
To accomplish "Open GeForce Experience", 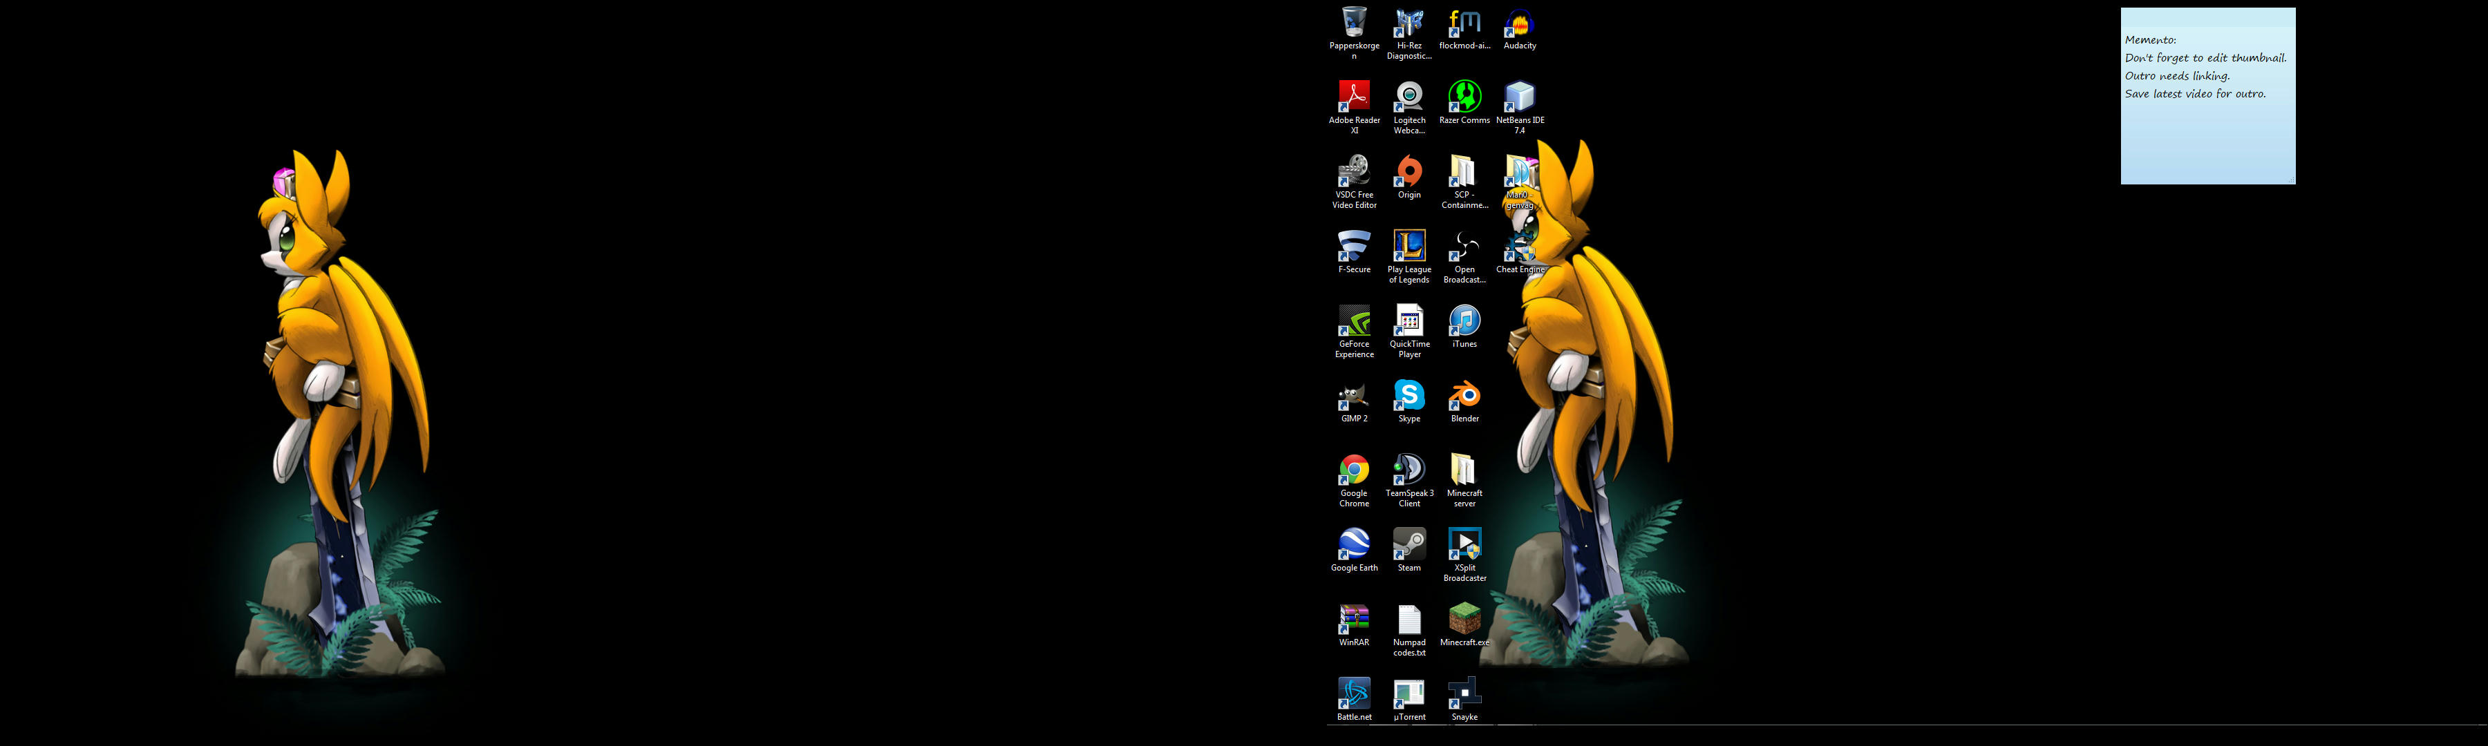I will [x=1354, y=330].
